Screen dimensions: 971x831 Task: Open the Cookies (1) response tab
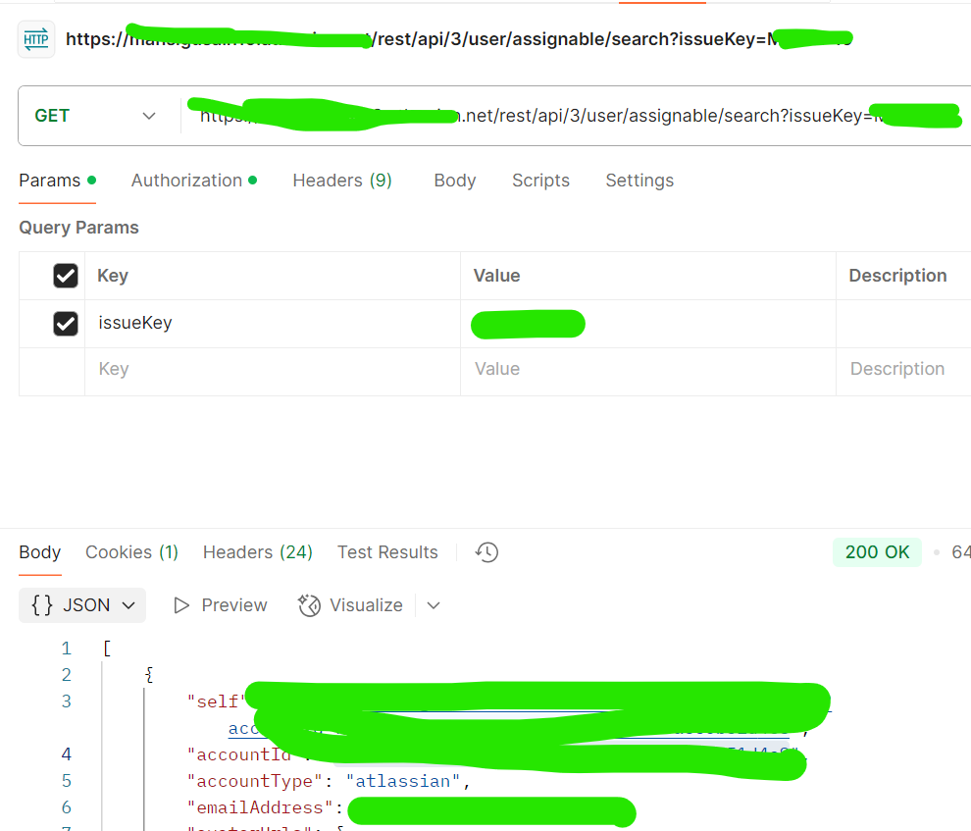tap(131, 552)
